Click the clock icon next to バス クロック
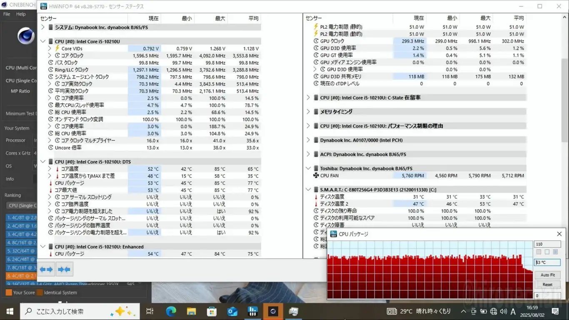The image size is (569, 320). pyautogui.click(x=51, y=62)
